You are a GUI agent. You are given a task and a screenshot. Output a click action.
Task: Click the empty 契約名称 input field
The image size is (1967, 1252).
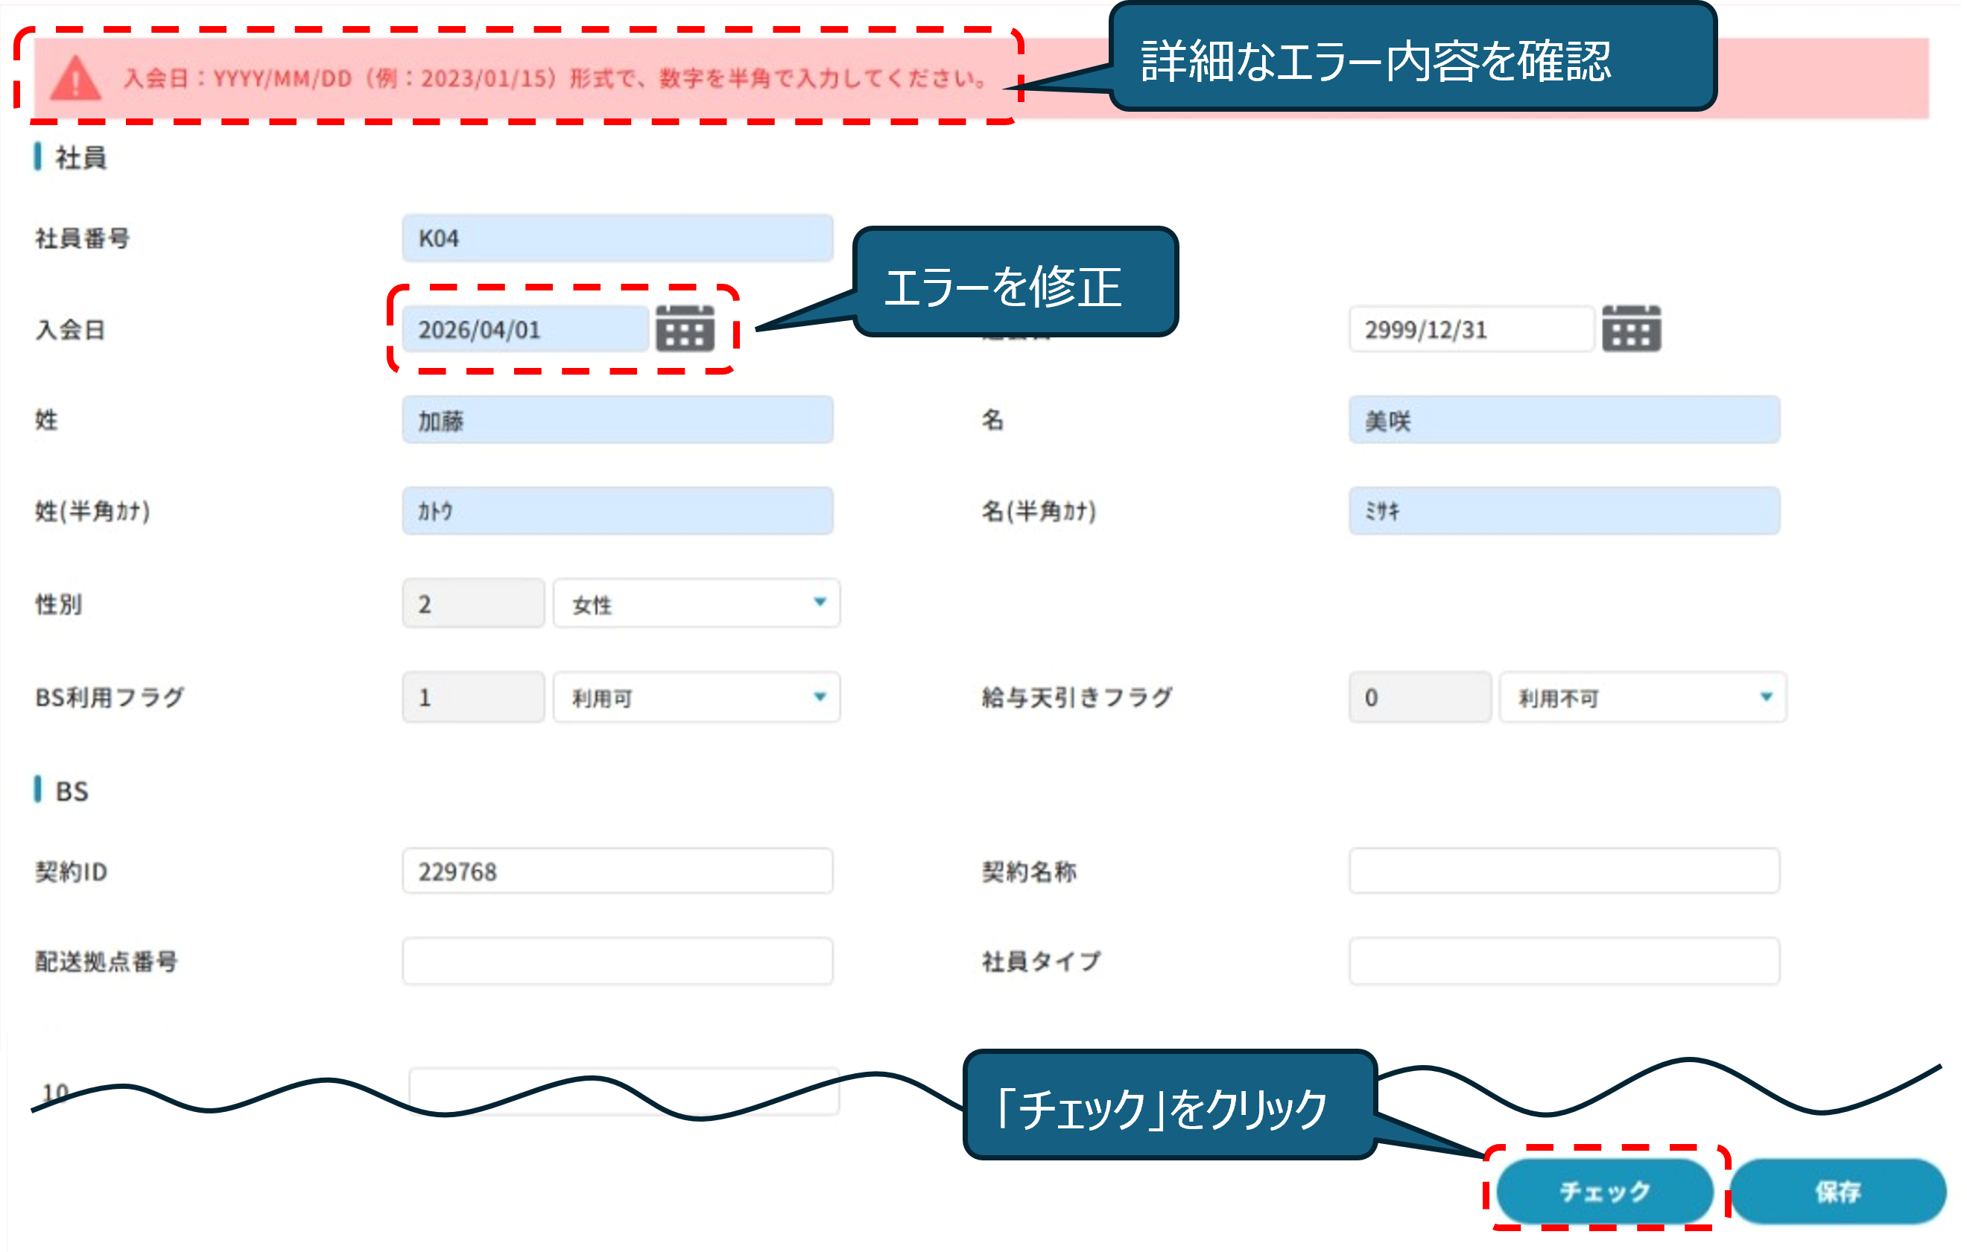click(x=1563, y=871)
